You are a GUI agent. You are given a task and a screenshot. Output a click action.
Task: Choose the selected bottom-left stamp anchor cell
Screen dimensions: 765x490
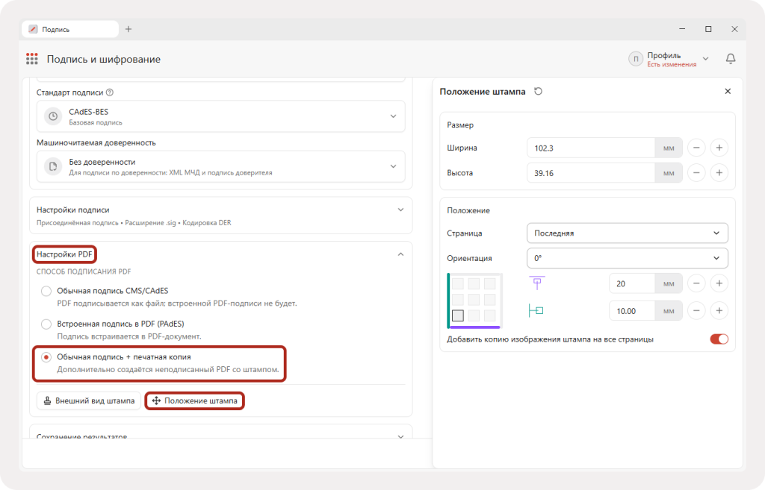458,315
